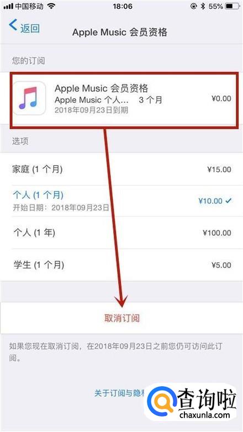The height and width of the screenshot is (432, 243).
Task: Tap the blue checkmark next to ¥10.00
Action: coord(229,201)
